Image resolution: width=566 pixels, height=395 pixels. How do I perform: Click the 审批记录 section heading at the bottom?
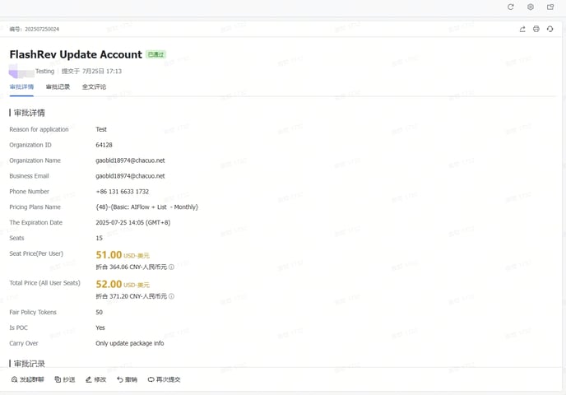pos(29,364)
